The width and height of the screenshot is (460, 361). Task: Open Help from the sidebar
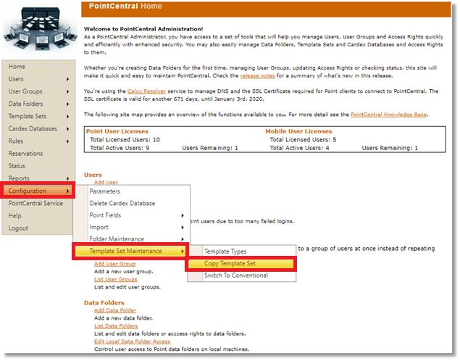coord(14,216)
